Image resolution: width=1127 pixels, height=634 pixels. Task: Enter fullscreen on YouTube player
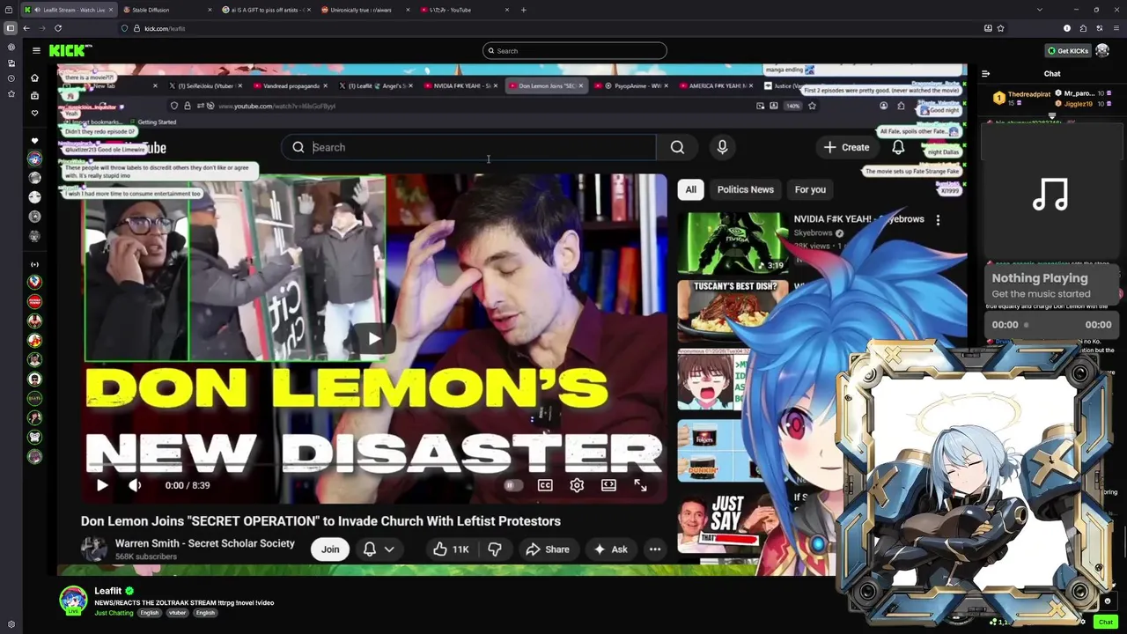pos(640,485)
